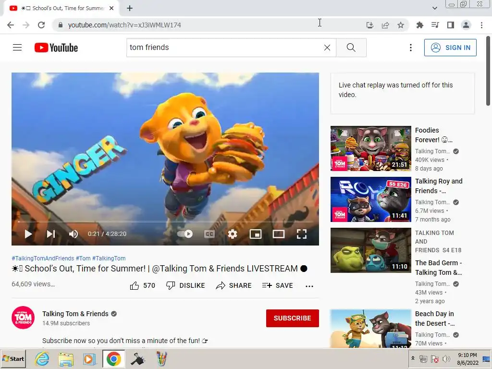
Task: Open the Foodies Forever video thumbnail
Action: click(370, 148)
